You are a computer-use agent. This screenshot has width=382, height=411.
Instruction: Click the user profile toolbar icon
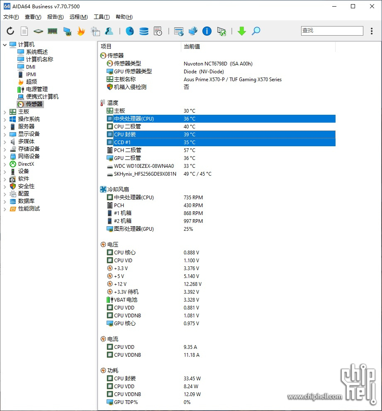click(x=109, y=31)
